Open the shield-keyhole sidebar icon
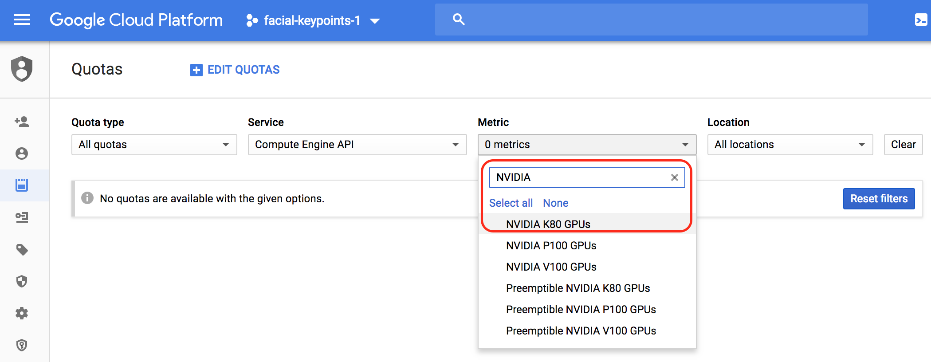The height and width of the screenshot is (362, 931). pos(22,345)
